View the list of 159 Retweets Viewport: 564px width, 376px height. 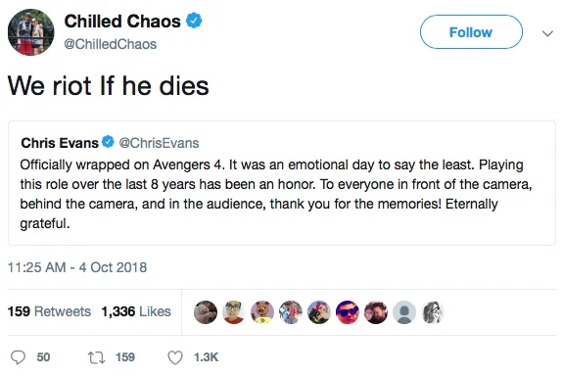(49, 311)
